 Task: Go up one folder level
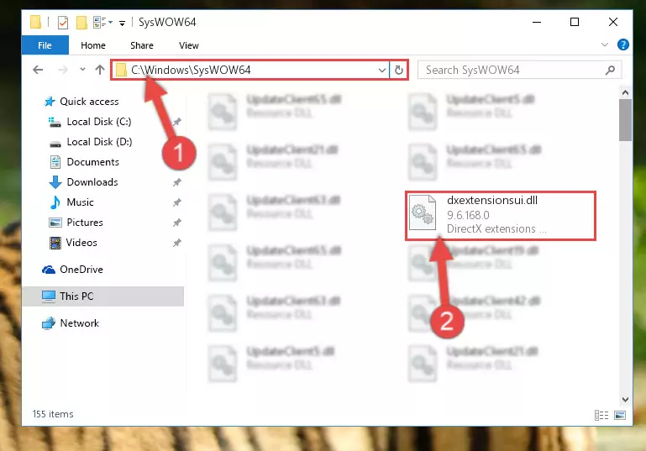tap(100, 69)
